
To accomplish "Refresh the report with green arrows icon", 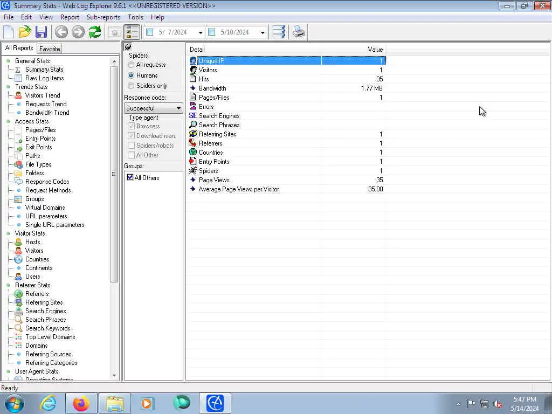I will [x=95, y=32].
